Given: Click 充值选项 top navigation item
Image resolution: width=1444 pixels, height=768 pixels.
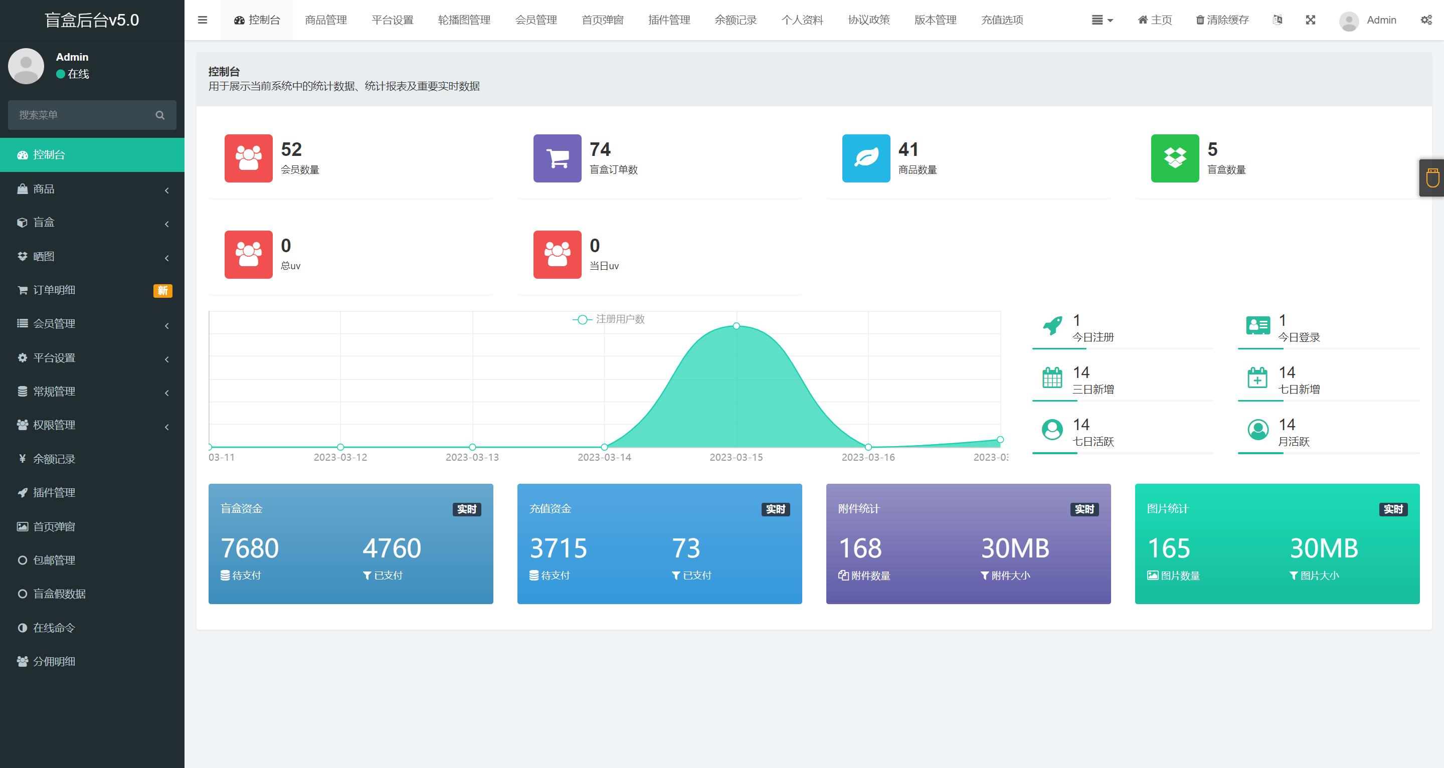Looking at the screenshot, I should tap(1002, 19).
